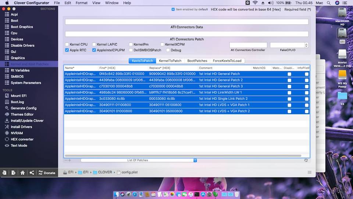Click config.plist in the path bar
The height and width of the screenshot is (199, 353).
click(127, 172)
